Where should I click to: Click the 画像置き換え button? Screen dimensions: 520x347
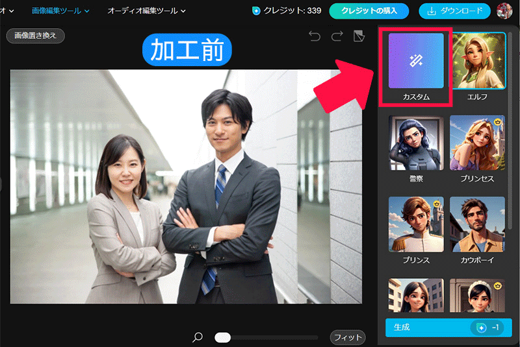(x=36, y=36)
